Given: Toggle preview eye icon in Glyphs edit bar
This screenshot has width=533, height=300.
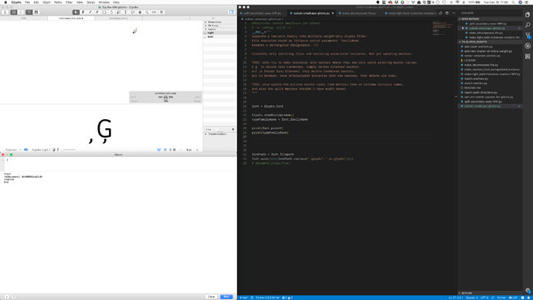Looking at the screenshot, I should [25, 150].
